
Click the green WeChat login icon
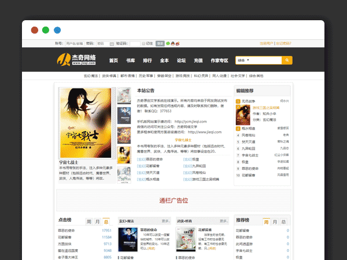click(168, 43)
